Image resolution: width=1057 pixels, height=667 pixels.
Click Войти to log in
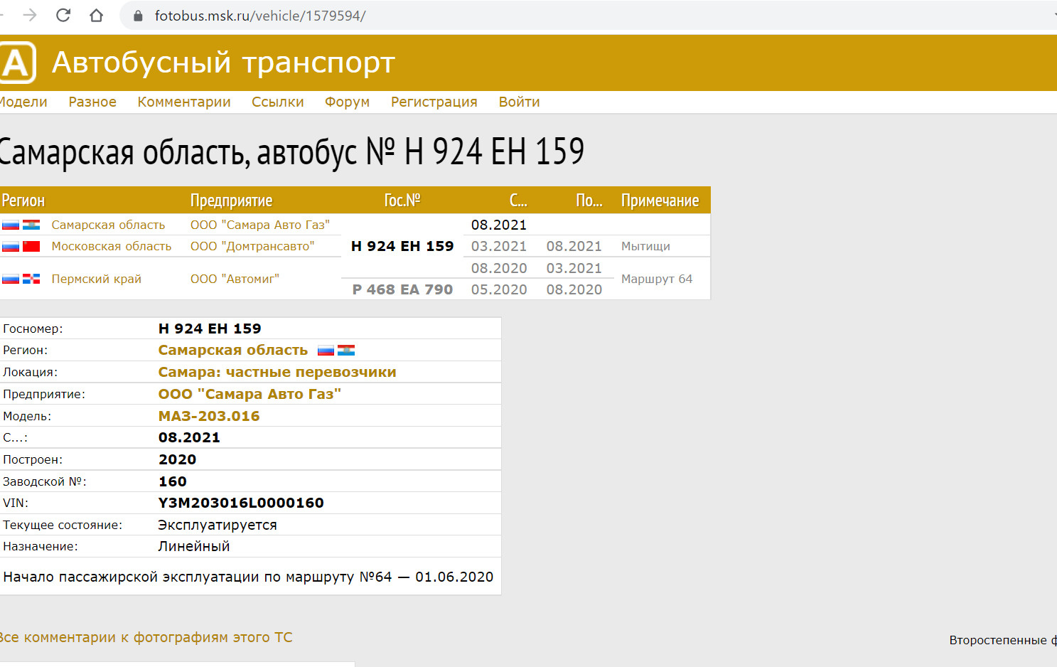[x=519, y=102]
